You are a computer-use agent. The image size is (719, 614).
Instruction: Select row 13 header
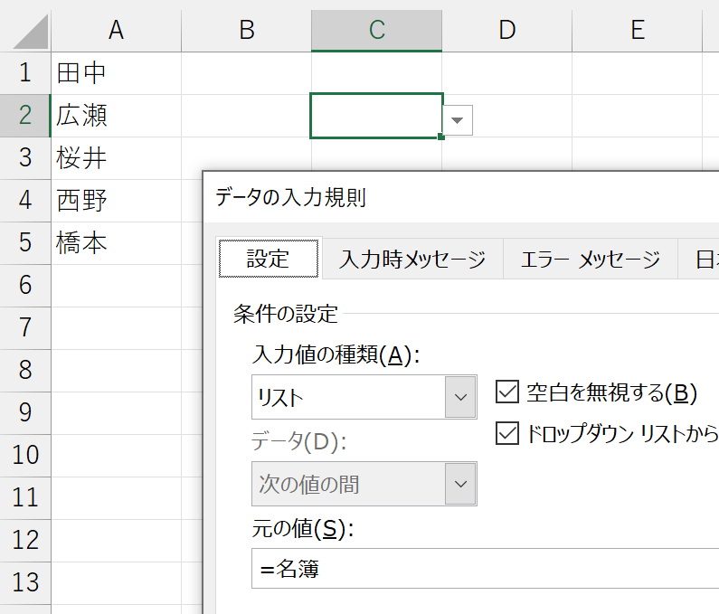tap(24, 581)
